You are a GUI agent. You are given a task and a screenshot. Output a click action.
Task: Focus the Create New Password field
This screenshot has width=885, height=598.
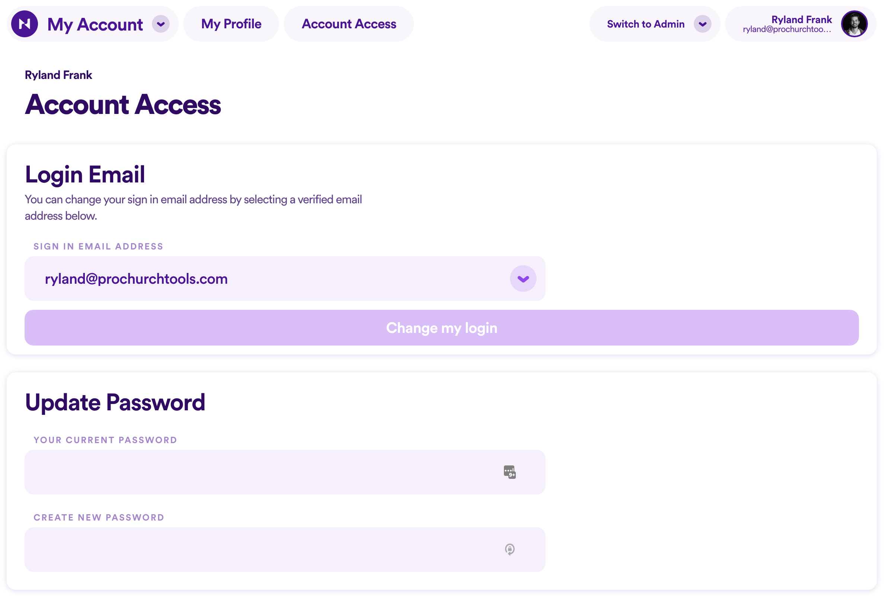click(x=285, y=549)
